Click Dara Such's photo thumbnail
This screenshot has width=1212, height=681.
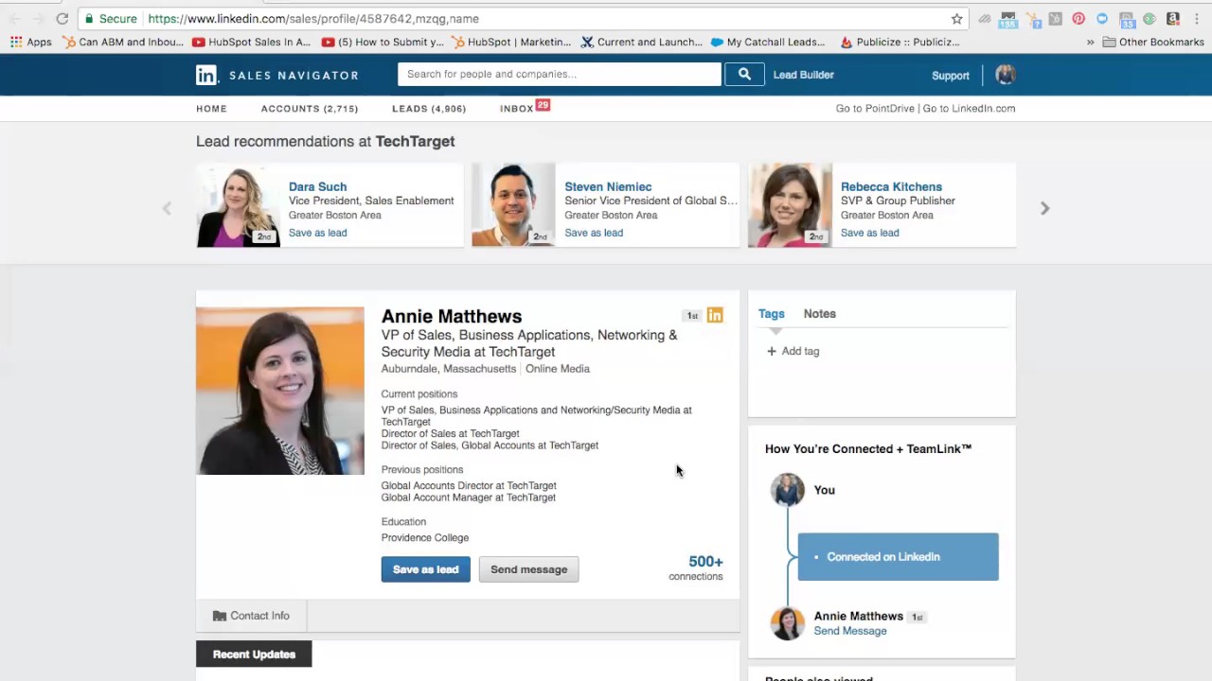238,206
